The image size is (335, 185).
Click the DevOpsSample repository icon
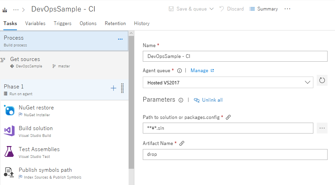point(12,66)
